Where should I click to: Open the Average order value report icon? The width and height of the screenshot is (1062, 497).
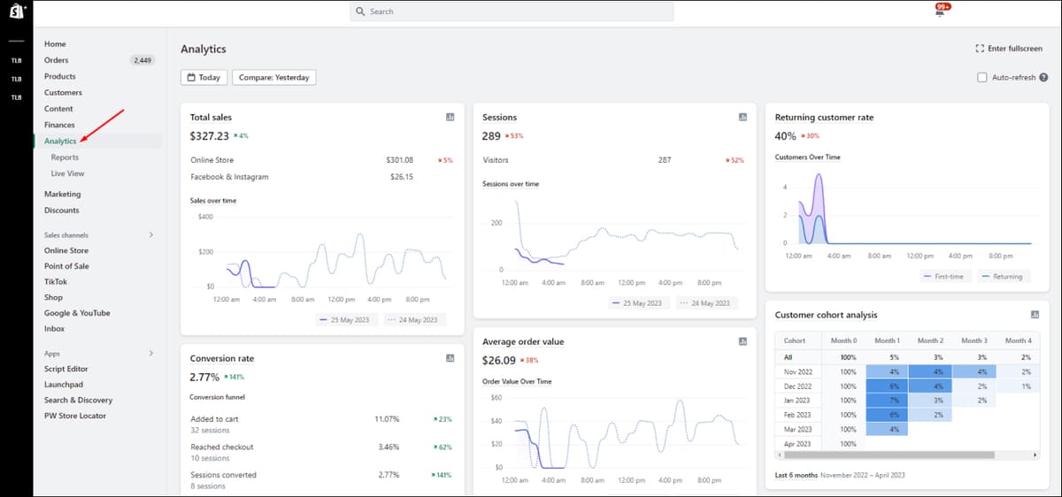(x=743, y=341)
